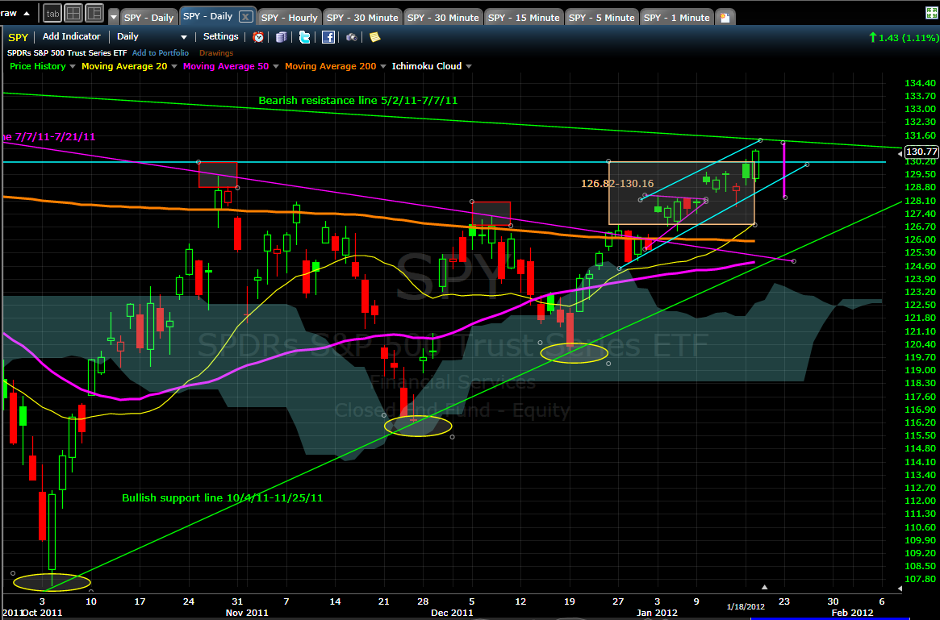Open the yellow sticky note icon
This screenshot has height=620, width=940.
[374, 37]
